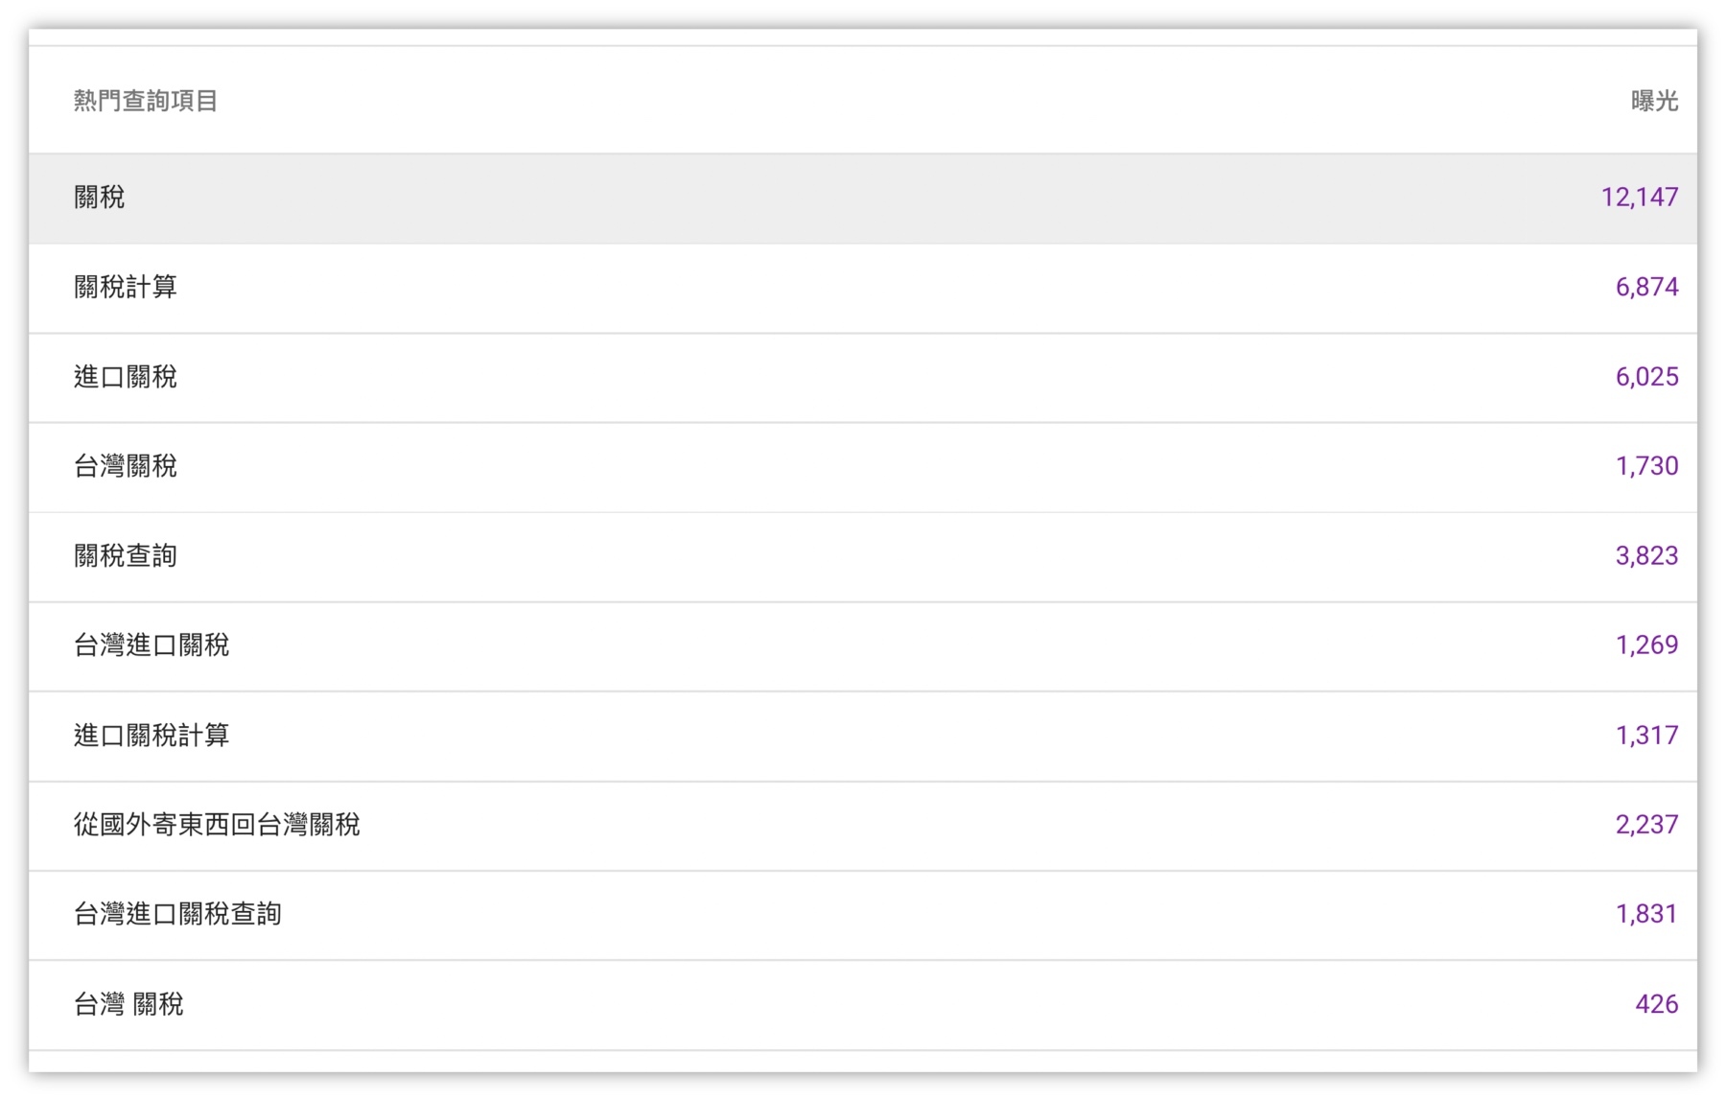Open the 從國外寄東西回台灣關稅 query
The width and height of the screenshot is (1726, 1101).
click(x=217, y=825)
